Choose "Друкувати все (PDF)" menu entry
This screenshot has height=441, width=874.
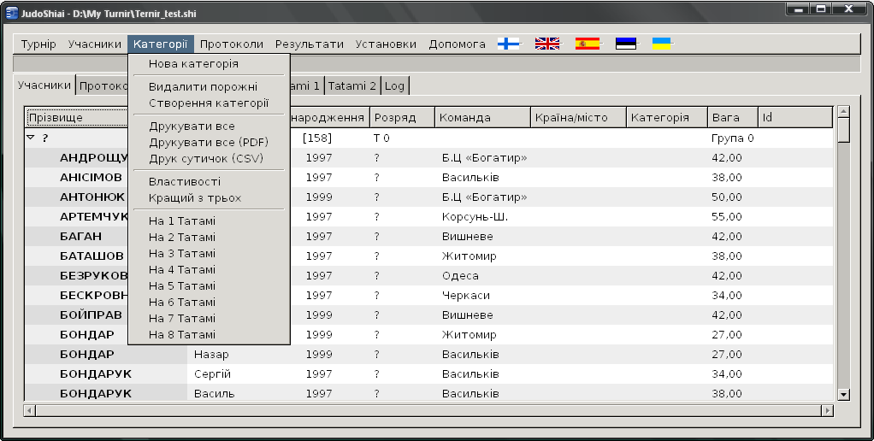209,143
